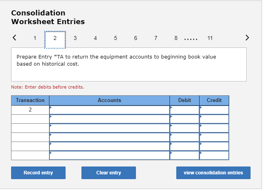
Task: Open entry tab 6
Action: pyautogui.click(x=136, y=38)
